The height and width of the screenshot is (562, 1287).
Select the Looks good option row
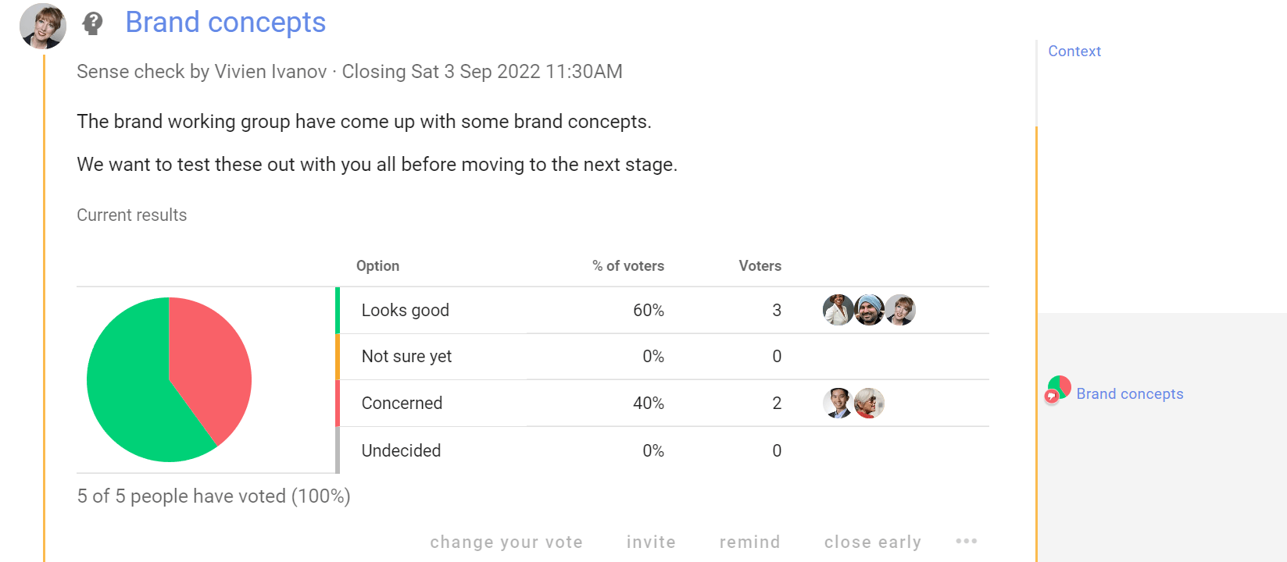tap(663, 310)
